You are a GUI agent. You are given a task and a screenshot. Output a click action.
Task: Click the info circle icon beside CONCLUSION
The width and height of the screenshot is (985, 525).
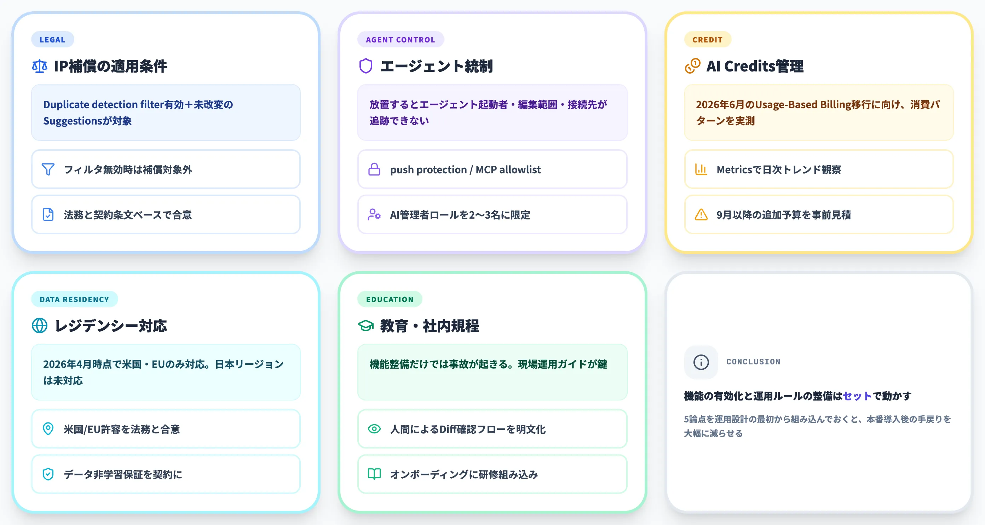tap(701, 362)
